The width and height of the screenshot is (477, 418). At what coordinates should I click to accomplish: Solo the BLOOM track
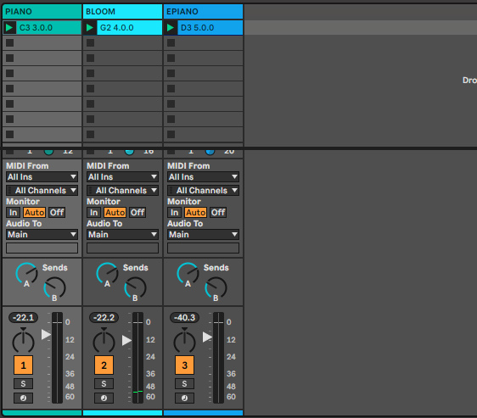104,384
